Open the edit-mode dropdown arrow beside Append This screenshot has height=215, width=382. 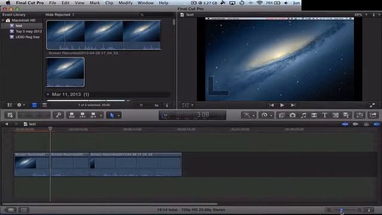(101, 115)
